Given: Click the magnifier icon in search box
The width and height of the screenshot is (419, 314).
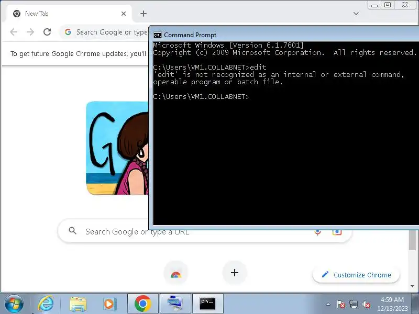Looking at the screenshot, I should point(72,231).
